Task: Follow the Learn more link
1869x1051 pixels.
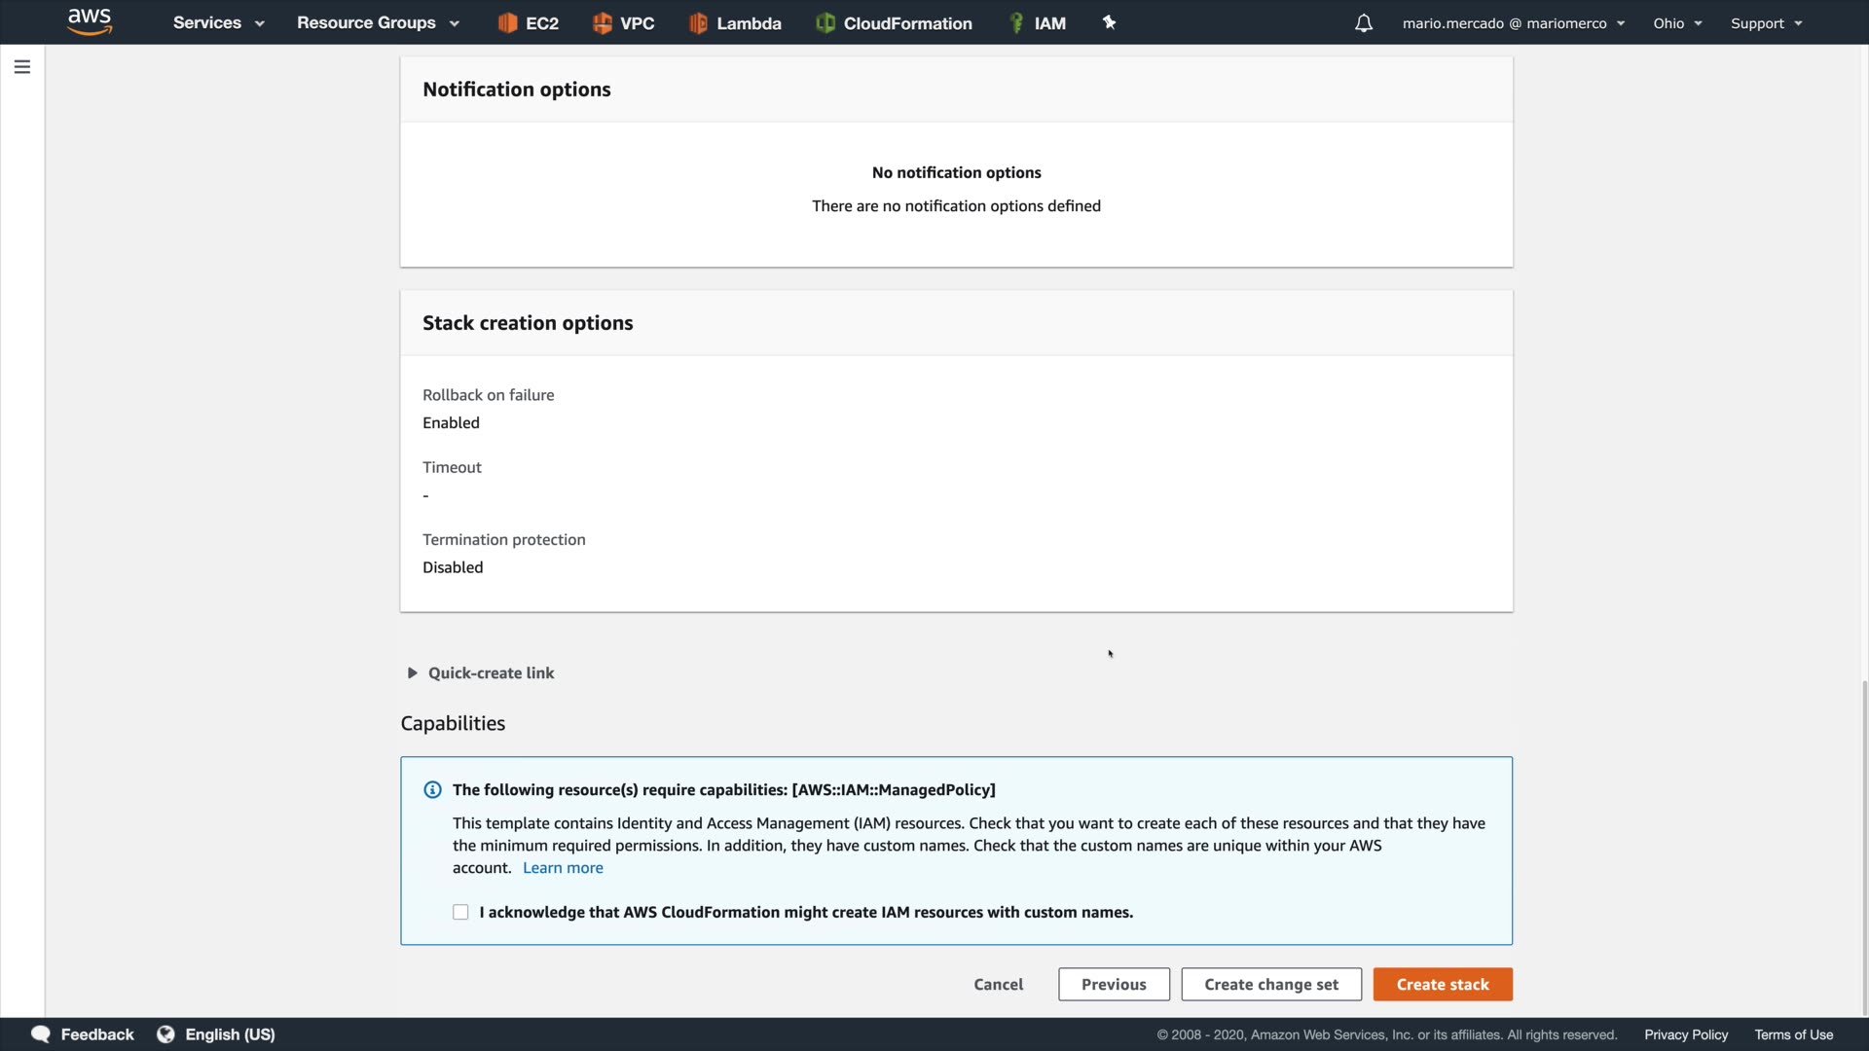Action: tap(563, 868)
